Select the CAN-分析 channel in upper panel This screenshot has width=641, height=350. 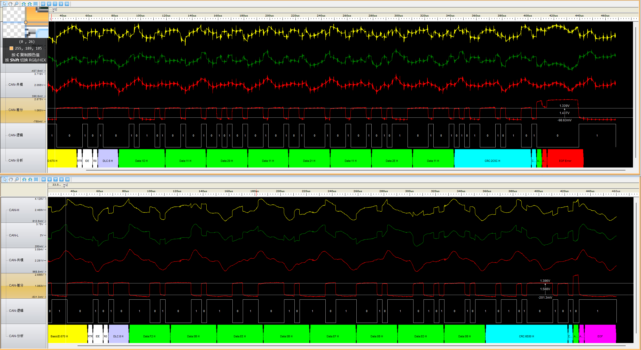[15, 160]
